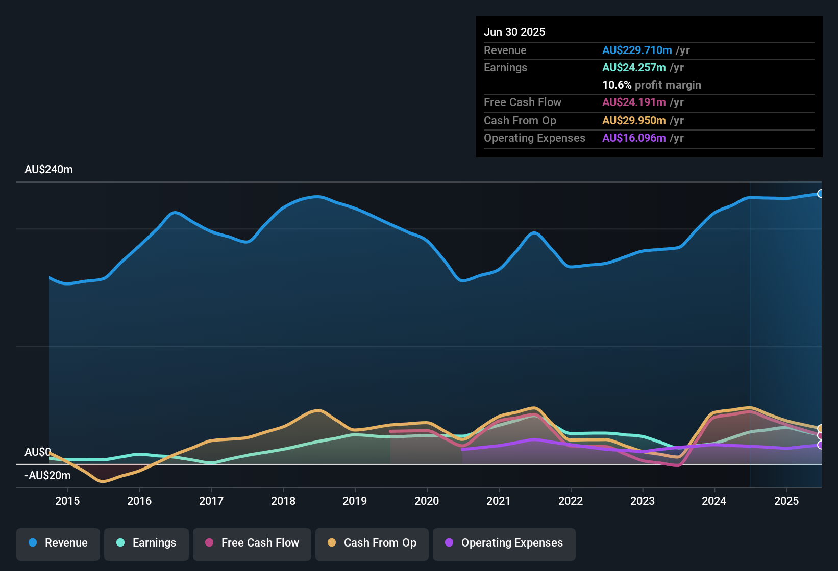This screenshot has width=838, height=571.
Task: Click the orange Cash From Op legend dot
Action: pos(332,542)
